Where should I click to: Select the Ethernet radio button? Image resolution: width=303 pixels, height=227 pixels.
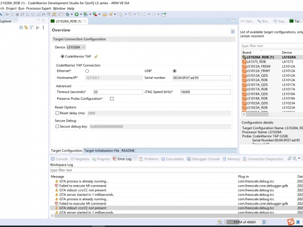click(x=87, y=71)
